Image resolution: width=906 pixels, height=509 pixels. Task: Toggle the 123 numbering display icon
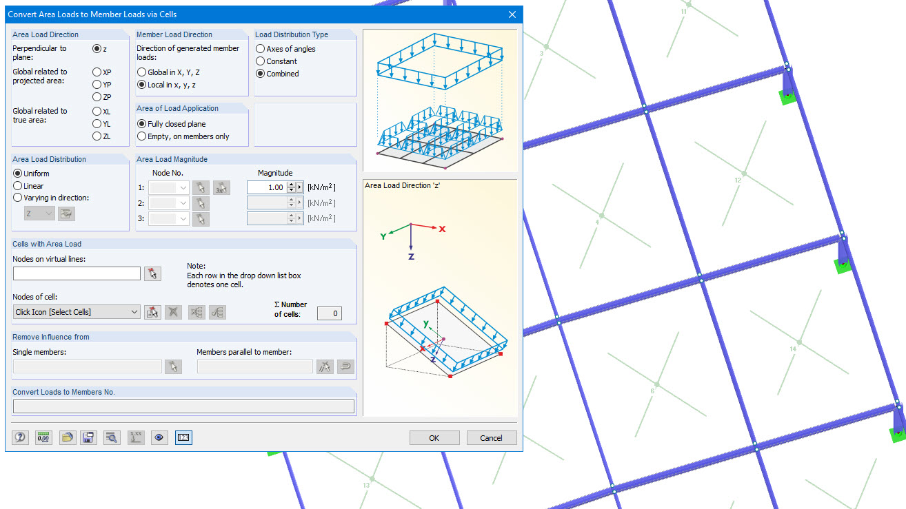pos(183,437)
